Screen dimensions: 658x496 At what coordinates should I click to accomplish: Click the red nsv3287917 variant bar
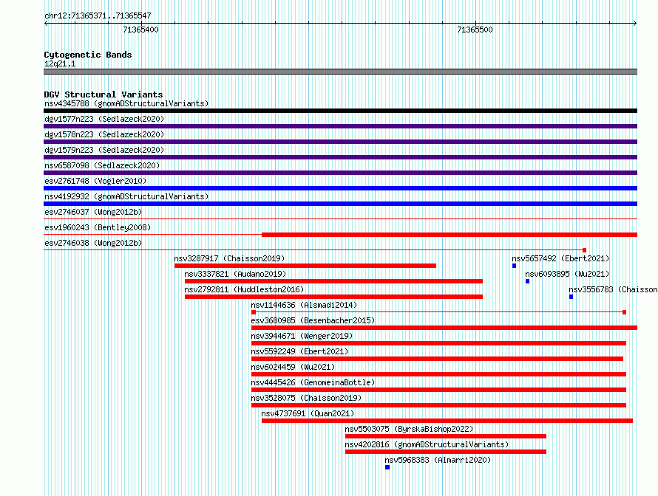point(305,266)
